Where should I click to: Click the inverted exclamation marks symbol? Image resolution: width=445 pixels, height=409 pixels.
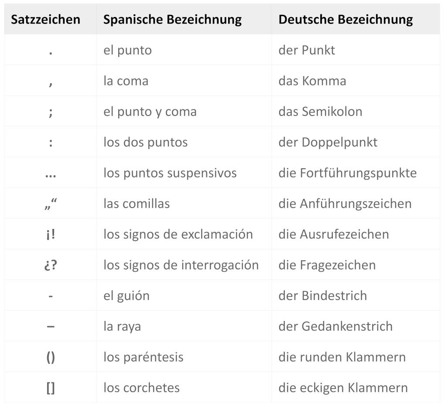(51, 234)
